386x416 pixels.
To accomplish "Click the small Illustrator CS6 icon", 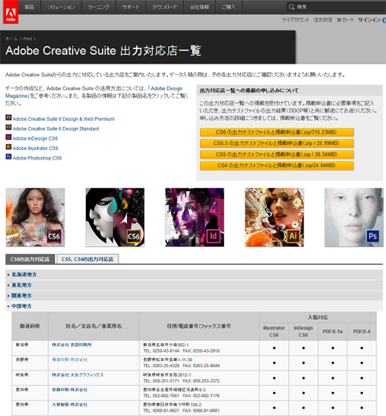I will coord(9,147).
